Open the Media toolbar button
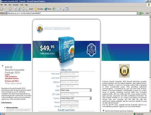Viewport: 151px width, 115px height. (x=48, y=9)
